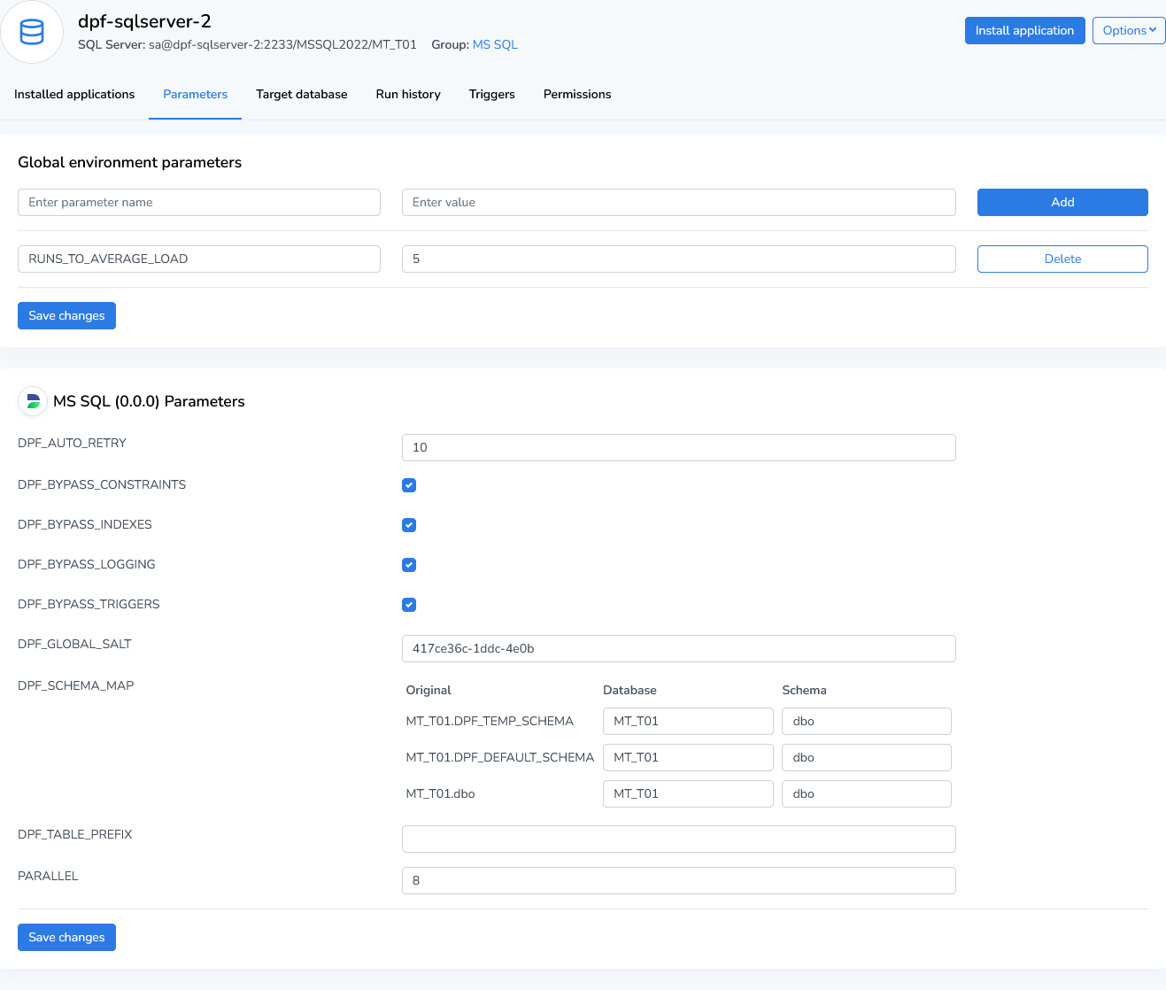This screenshot has height=990, width=1166.
Task: Click the MS SQL application logo icon
Action: click(x=33, y=401)
